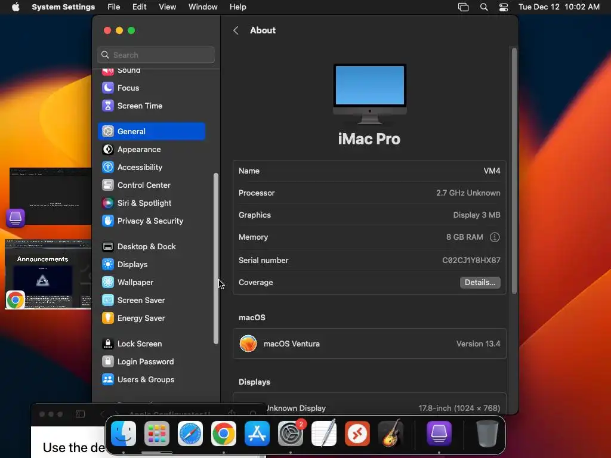Open Desktop & Dock settings
This screenshot has width=611, height=458.
click(x=151, y=247)
